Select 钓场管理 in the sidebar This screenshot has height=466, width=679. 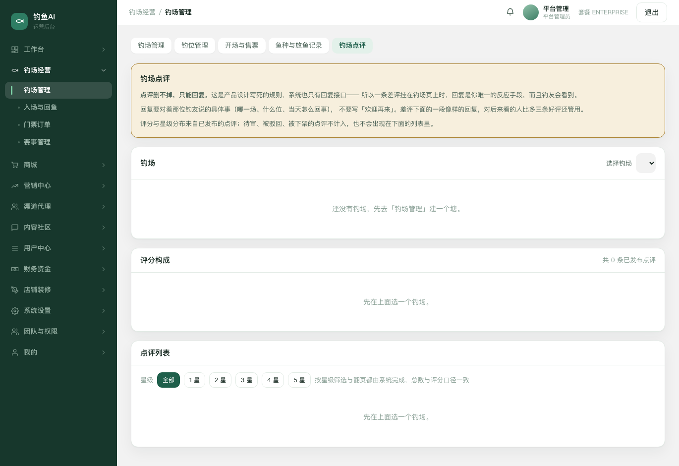point(58,90)
